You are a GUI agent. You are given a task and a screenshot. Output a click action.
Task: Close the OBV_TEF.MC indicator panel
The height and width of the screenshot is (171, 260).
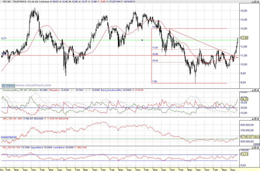pos(258,119)
